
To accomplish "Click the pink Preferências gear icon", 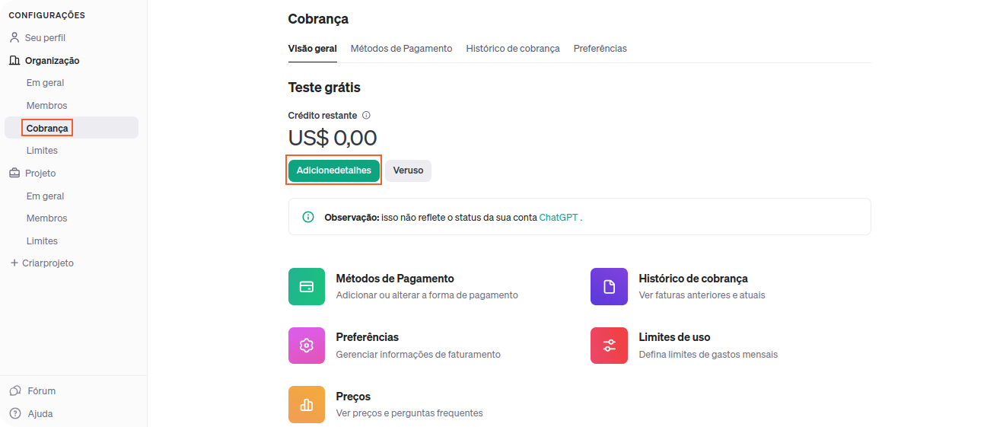I will tap(307, 346).
